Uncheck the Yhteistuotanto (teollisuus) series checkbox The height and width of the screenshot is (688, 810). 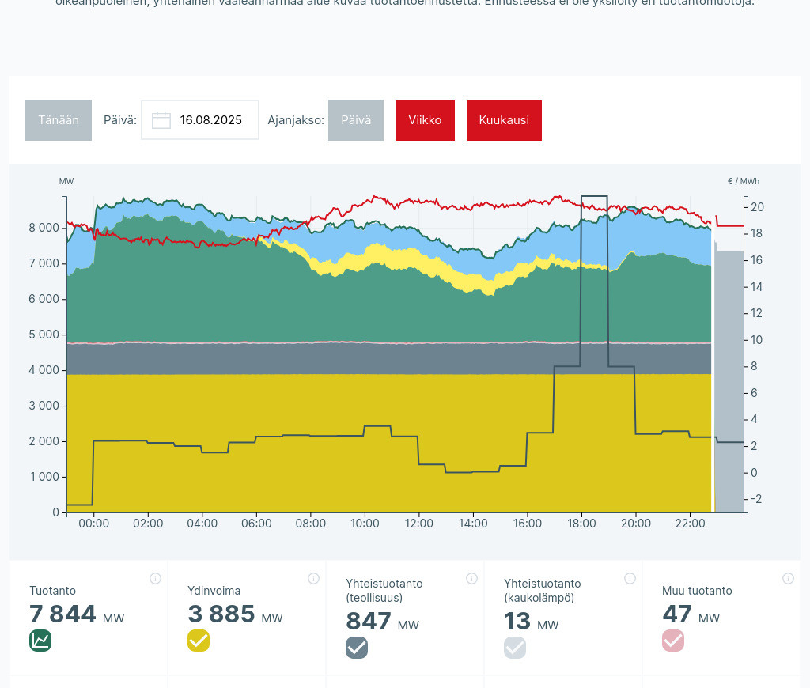(357, 648)
